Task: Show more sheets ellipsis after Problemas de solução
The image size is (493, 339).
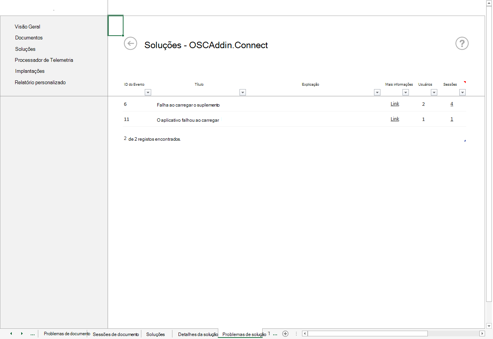Action: 275,334
